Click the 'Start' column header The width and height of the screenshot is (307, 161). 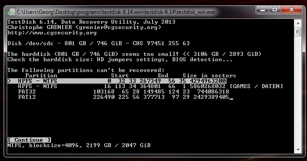click(120, 76)
